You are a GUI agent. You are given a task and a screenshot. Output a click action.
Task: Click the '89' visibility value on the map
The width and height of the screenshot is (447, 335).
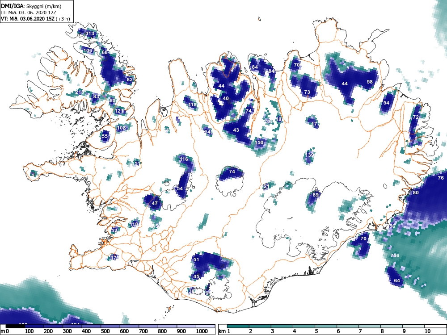tap(316, 195)
